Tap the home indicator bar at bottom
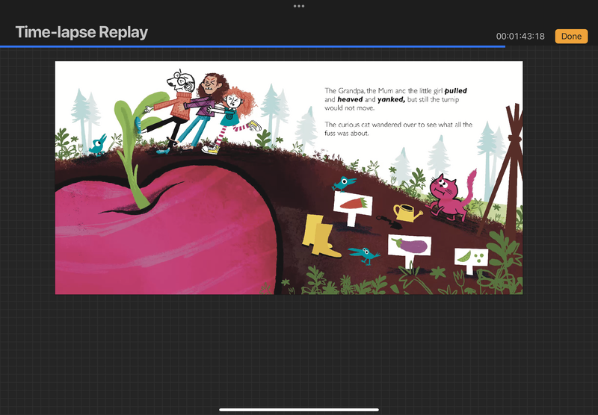The width and height of the screenshot is (598, 415). [299, 409]
